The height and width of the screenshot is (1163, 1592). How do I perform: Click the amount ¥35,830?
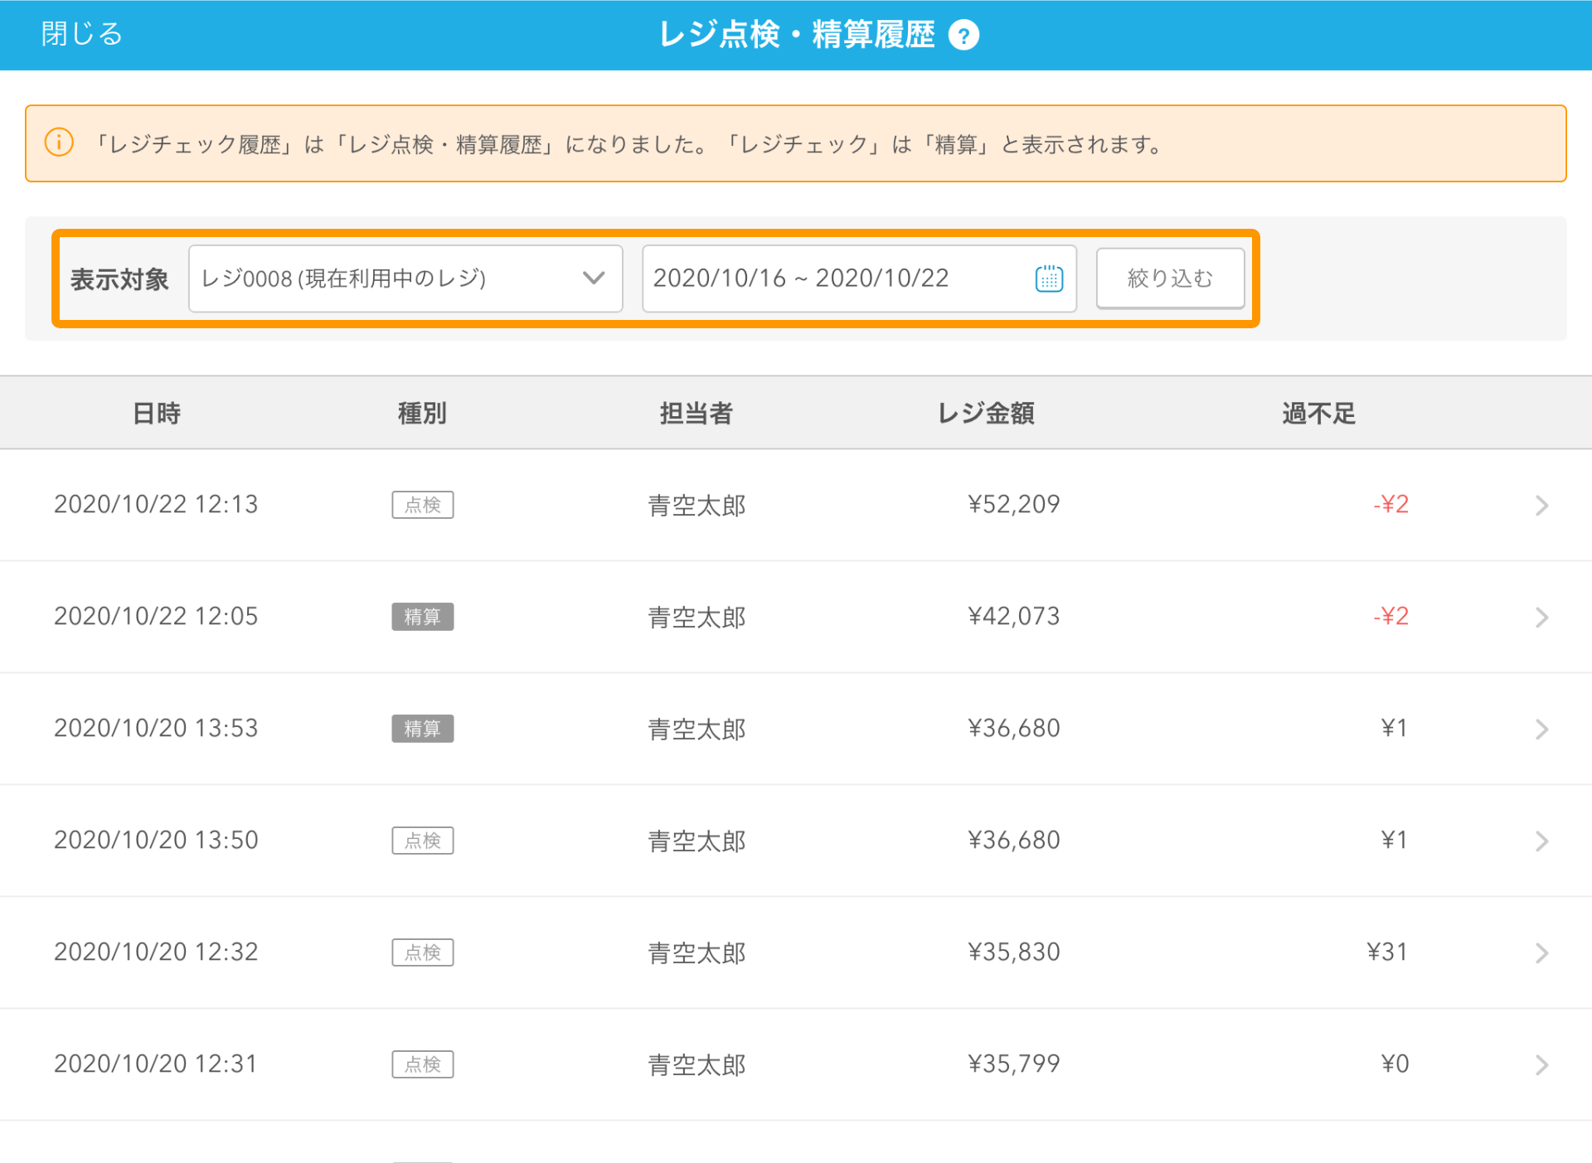click(1014, 952)
